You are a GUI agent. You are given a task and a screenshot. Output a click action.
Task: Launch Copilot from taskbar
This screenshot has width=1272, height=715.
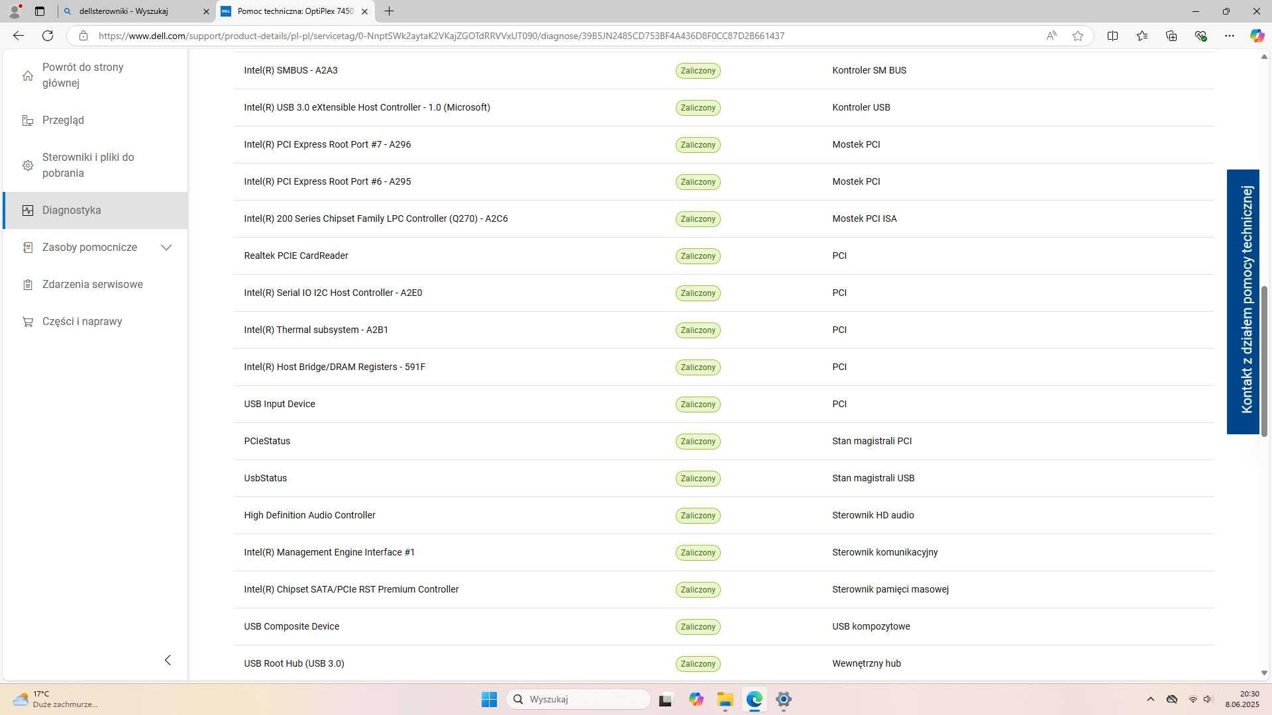(696, 699)
